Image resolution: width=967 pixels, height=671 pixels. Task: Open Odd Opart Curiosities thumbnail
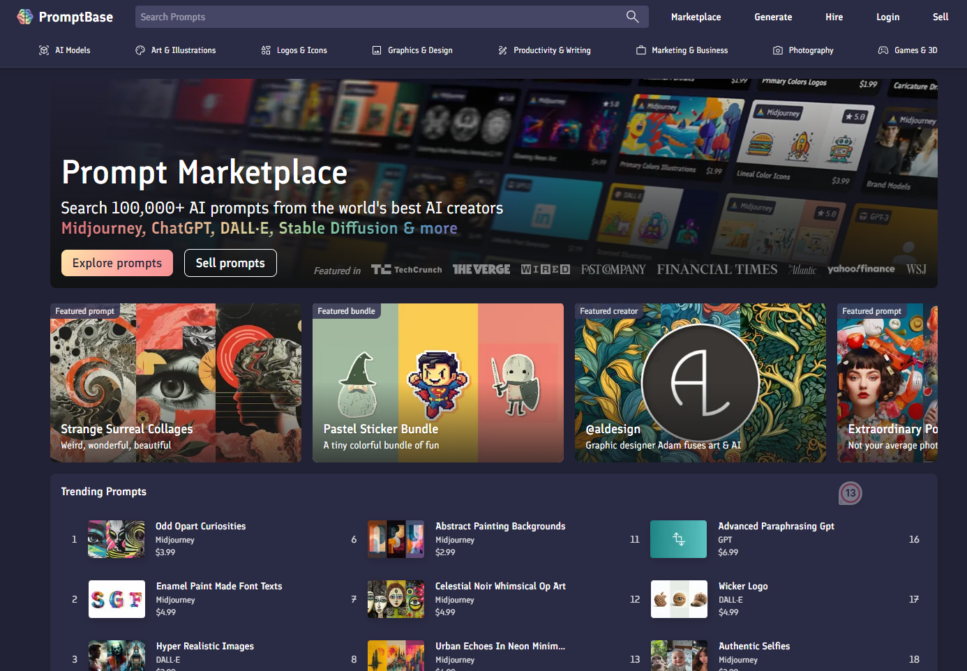pos(117,539)
